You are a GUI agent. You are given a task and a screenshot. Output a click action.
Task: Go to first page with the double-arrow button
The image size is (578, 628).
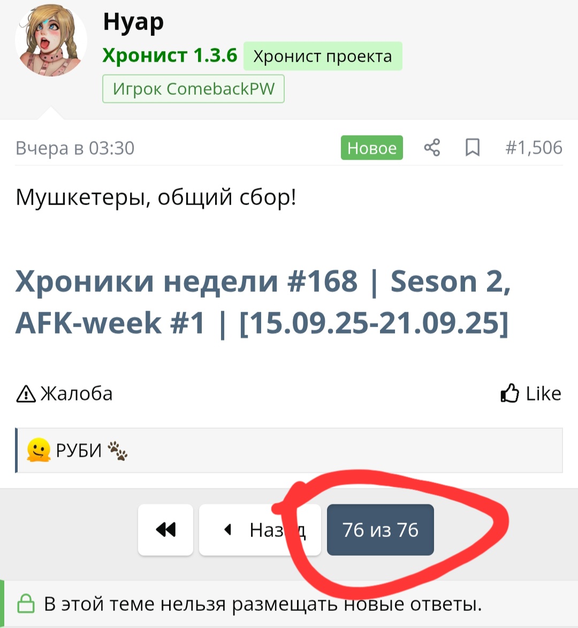[166, 529]
